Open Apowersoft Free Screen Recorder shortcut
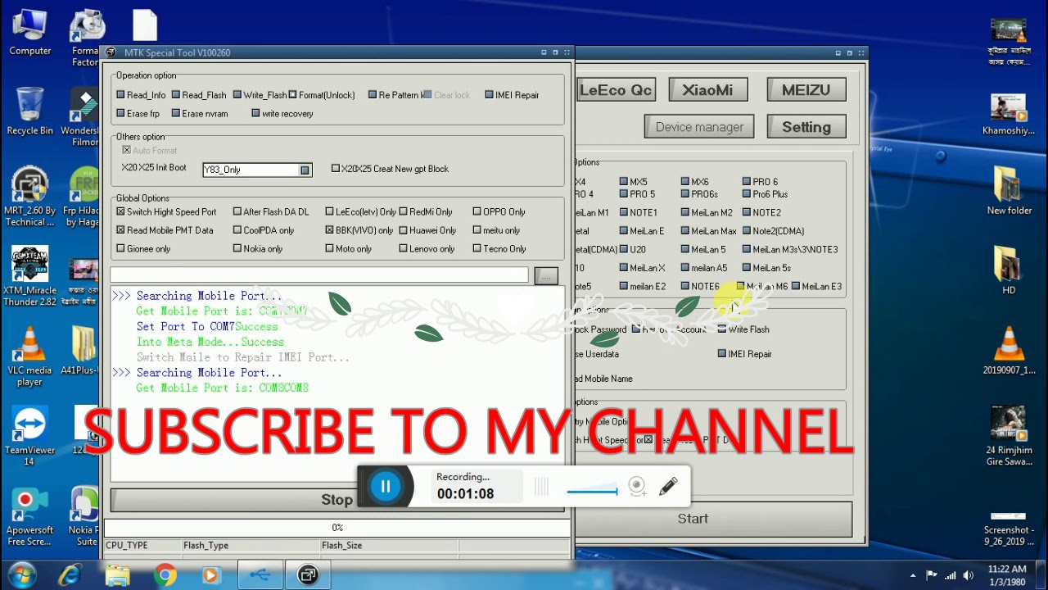This screenshot has width=1048, height=590. [x=29, y=516]
